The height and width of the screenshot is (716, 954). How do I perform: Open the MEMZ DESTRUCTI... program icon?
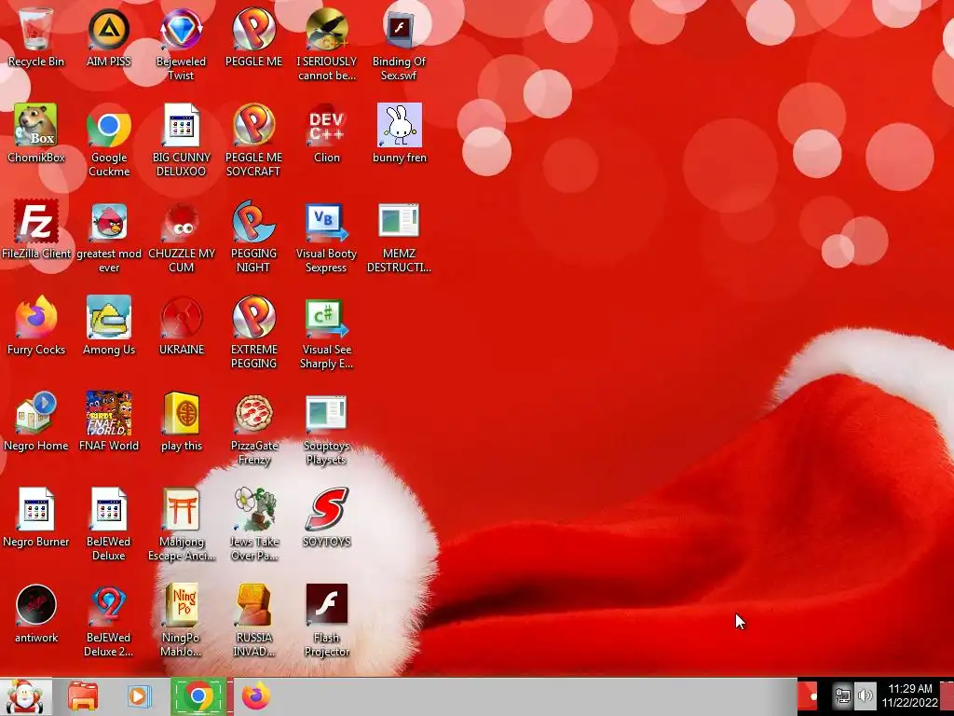399,238
